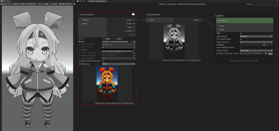Toggle the カリングマスク override checkbox

[x=80, y=45]
